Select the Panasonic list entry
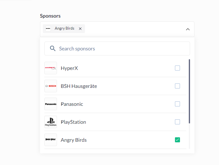 tap(72, 104)
